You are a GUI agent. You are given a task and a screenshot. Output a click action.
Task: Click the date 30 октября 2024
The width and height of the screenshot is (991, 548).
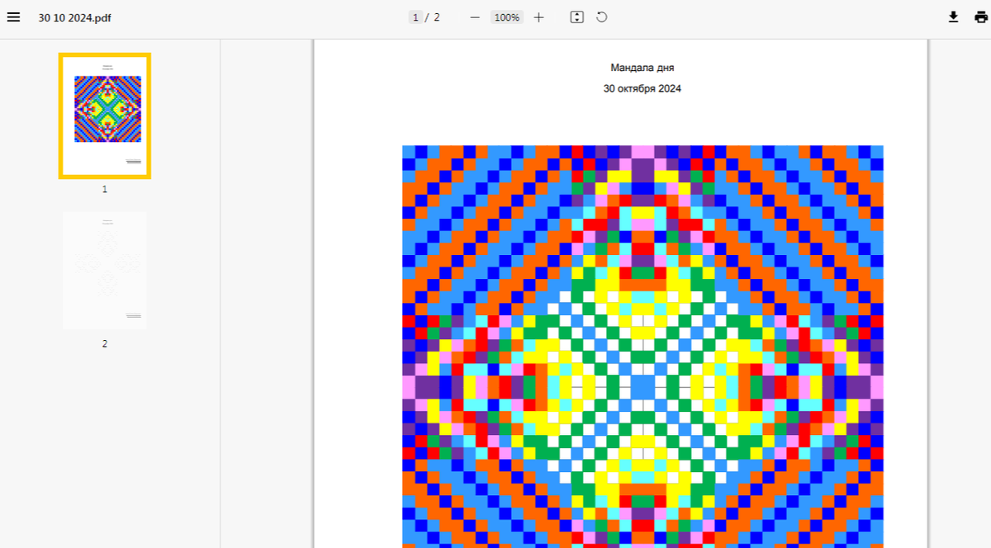(642, 88)
